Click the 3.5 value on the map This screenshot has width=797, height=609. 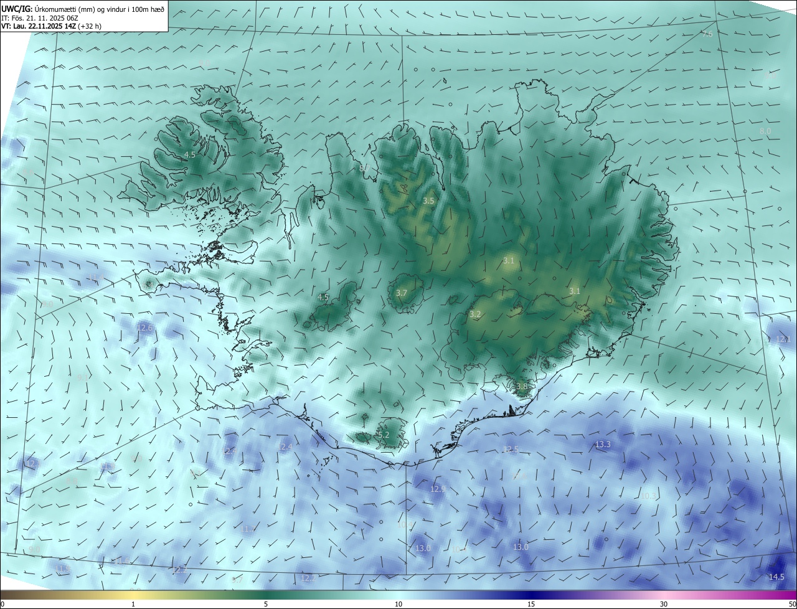pyautogui.click(x=428, y=201)
